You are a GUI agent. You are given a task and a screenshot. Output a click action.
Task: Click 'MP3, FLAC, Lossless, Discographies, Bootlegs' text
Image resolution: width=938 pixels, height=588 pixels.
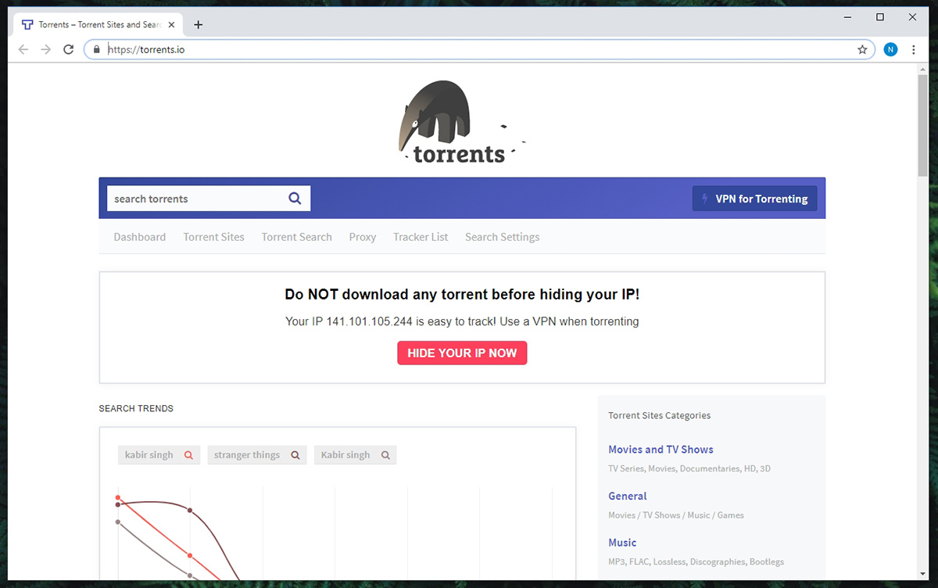pos(696,561)
